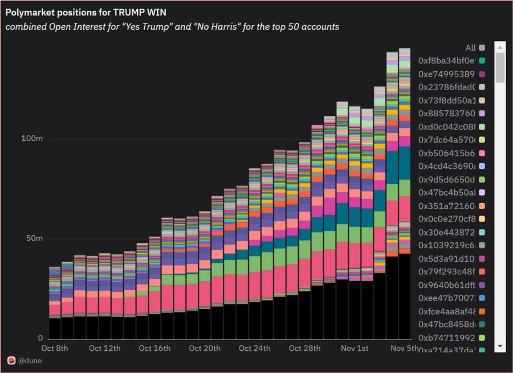
Task: Click the '50m' y-axis label
Action: [34, 238]
